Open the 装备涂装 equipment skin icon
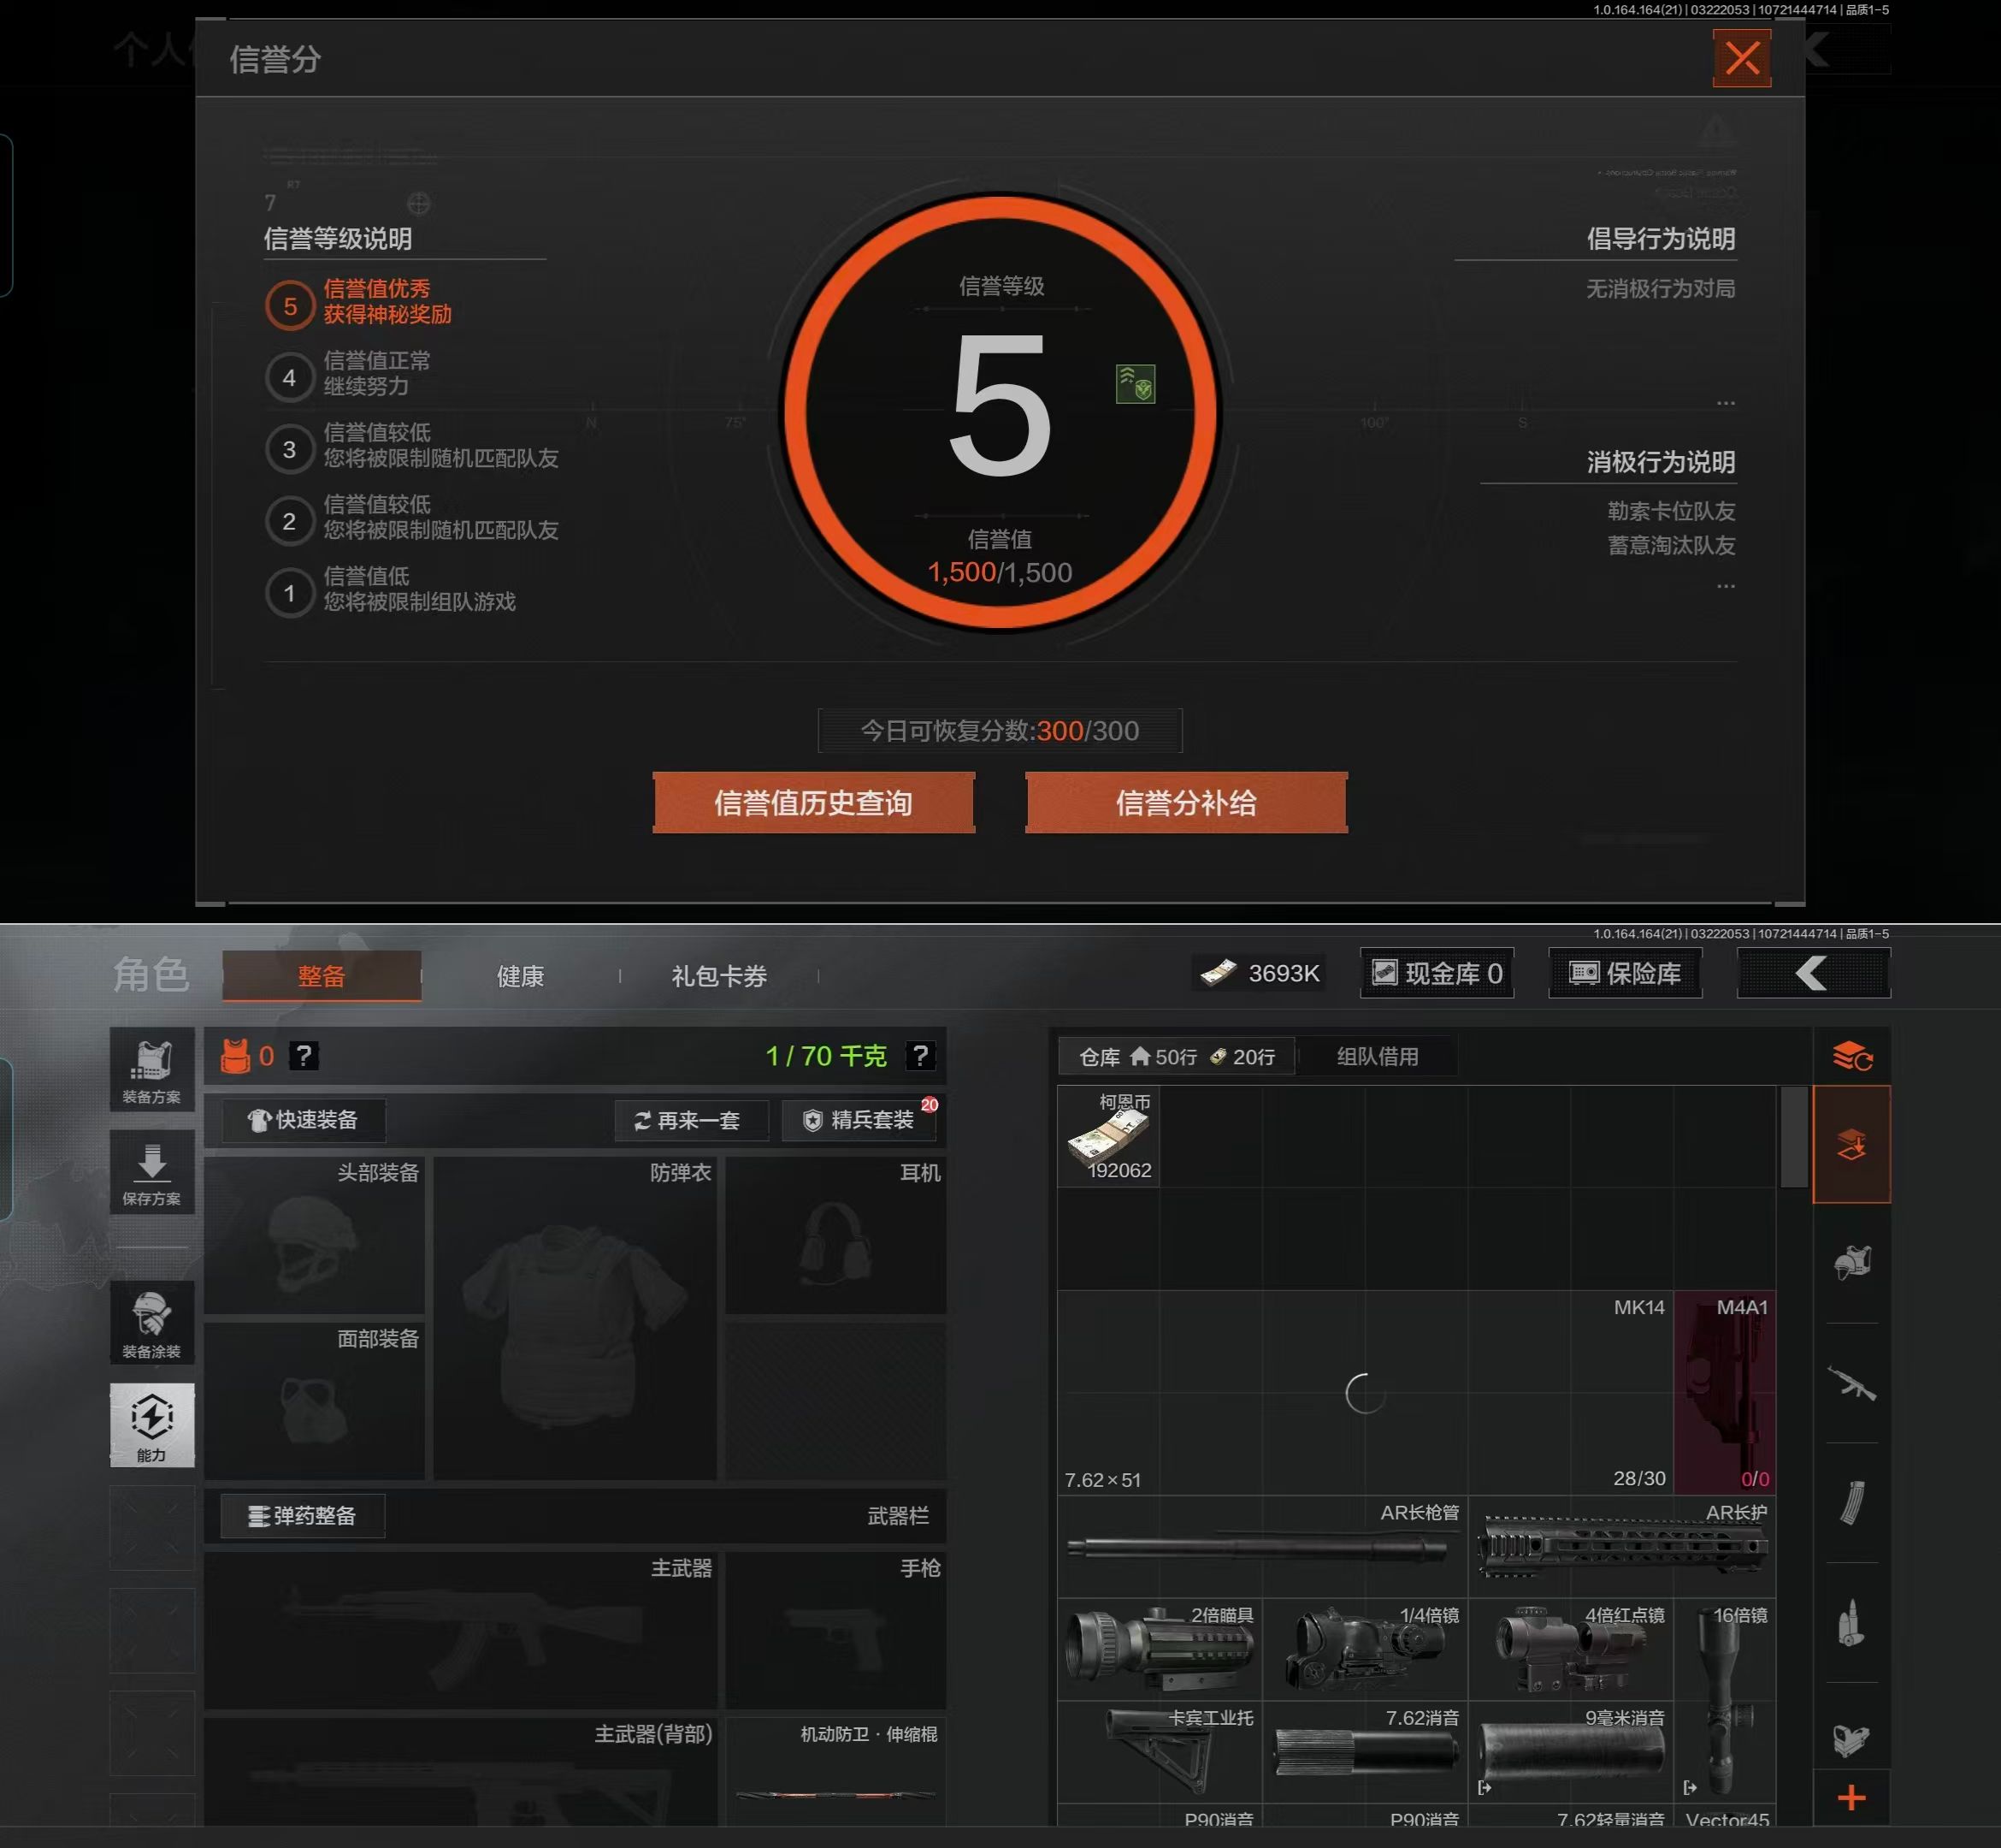Image resolution: width=2001 pixels, height=1848 pixels. (152, 1323)
